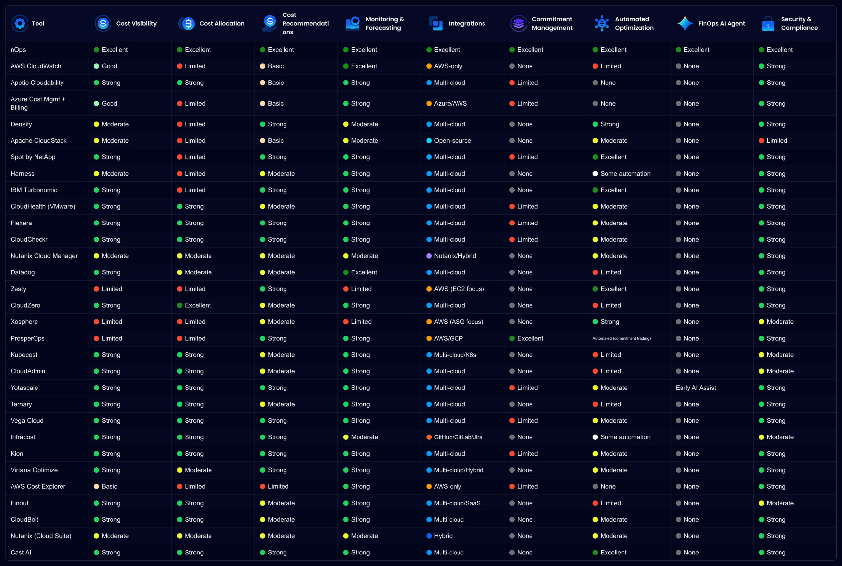
Task: Select the ProsperOps tool name
Action: [x=27, y=339]
